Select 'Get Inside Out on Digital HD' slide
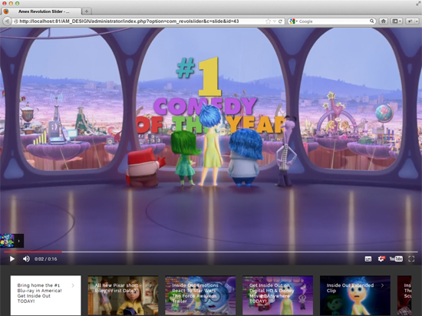 (278, 295)
